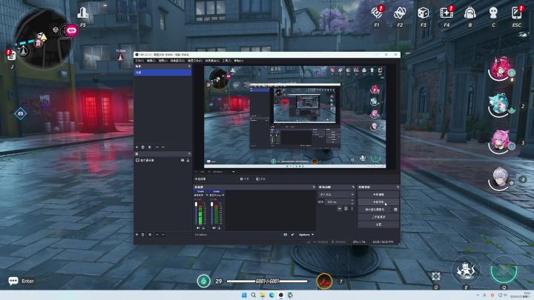Open the game F1 menu icon
Screen dimensions: 534x300
377,13
